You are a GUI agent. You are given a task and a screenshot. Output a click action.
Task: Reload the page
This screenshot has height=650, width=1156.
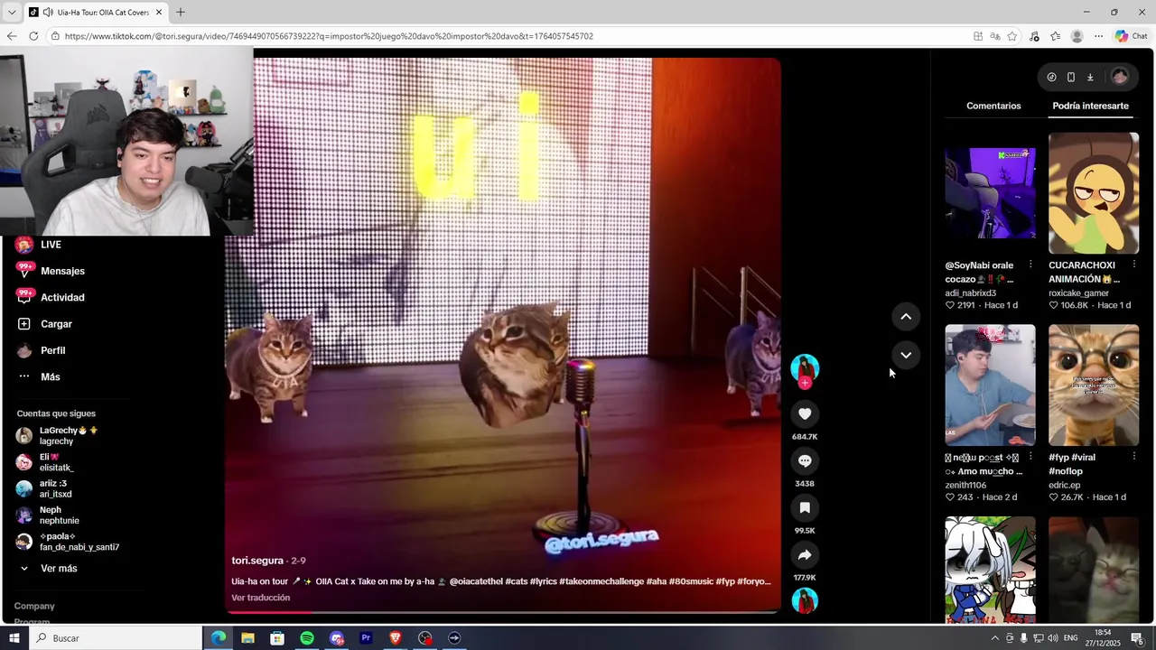(x=33, y=36)
